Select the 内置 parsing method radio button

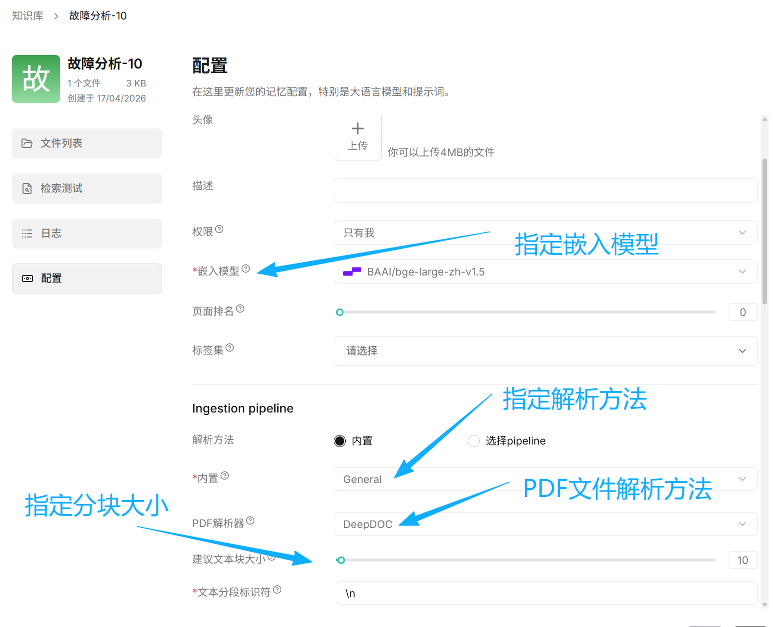[x=340, y=441]
